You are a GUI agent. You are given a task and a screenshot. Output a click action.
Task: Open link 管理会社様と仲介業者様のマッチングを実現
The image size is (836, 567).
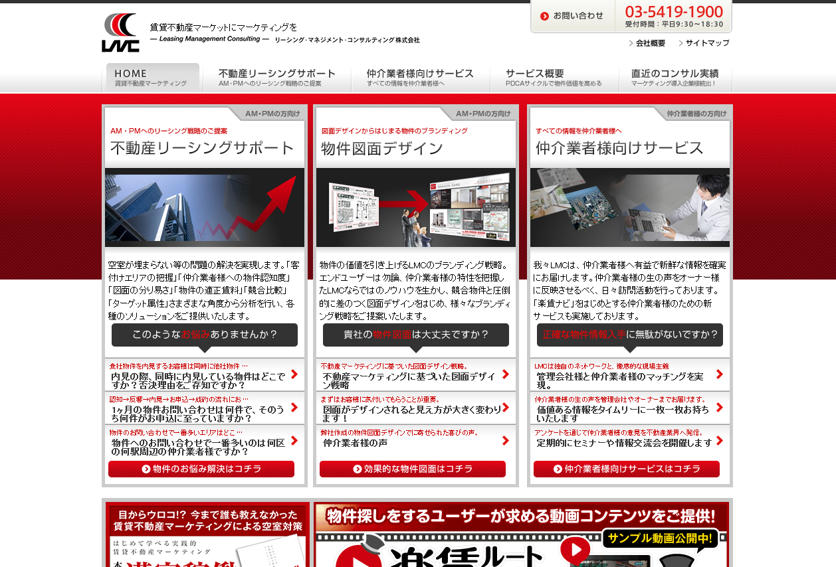tap(620, 380)
